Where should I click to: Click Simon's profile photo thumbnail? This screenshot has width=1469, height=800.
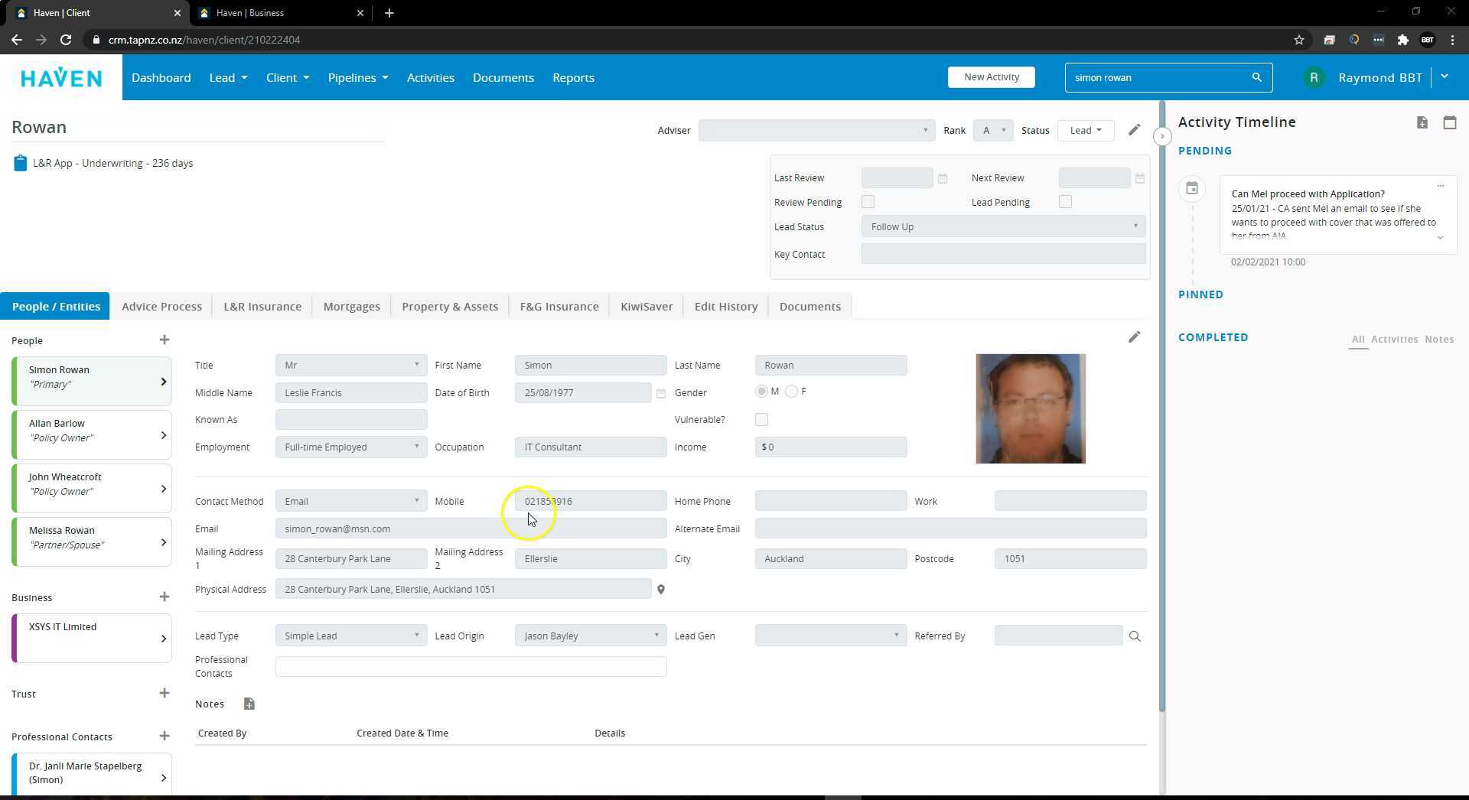tap(1030, 408)
